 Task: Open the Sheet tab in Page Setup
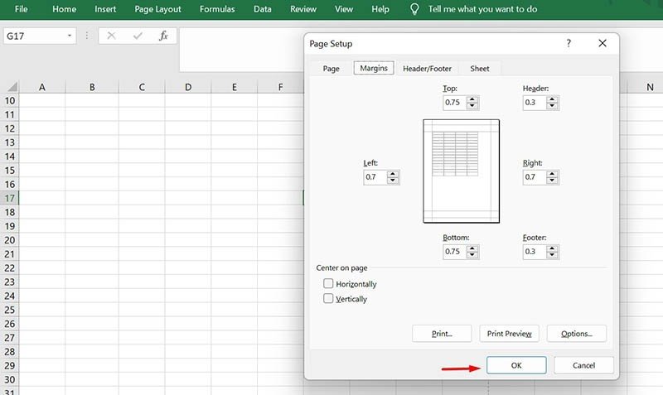point(479,69)
